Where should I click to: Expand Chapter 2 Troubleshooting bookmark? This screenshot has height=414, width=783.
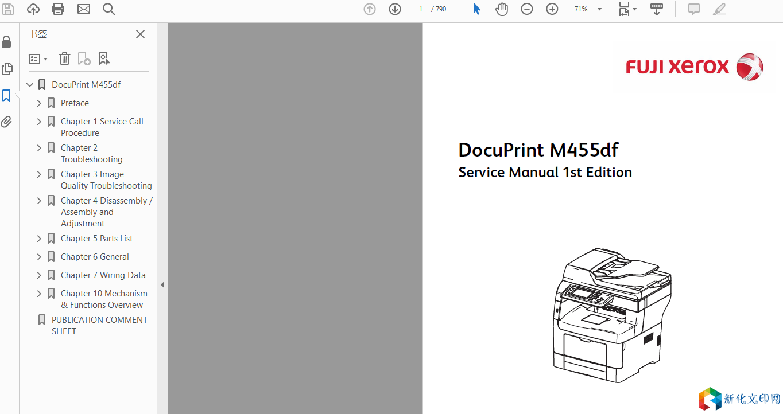point(39,148)
